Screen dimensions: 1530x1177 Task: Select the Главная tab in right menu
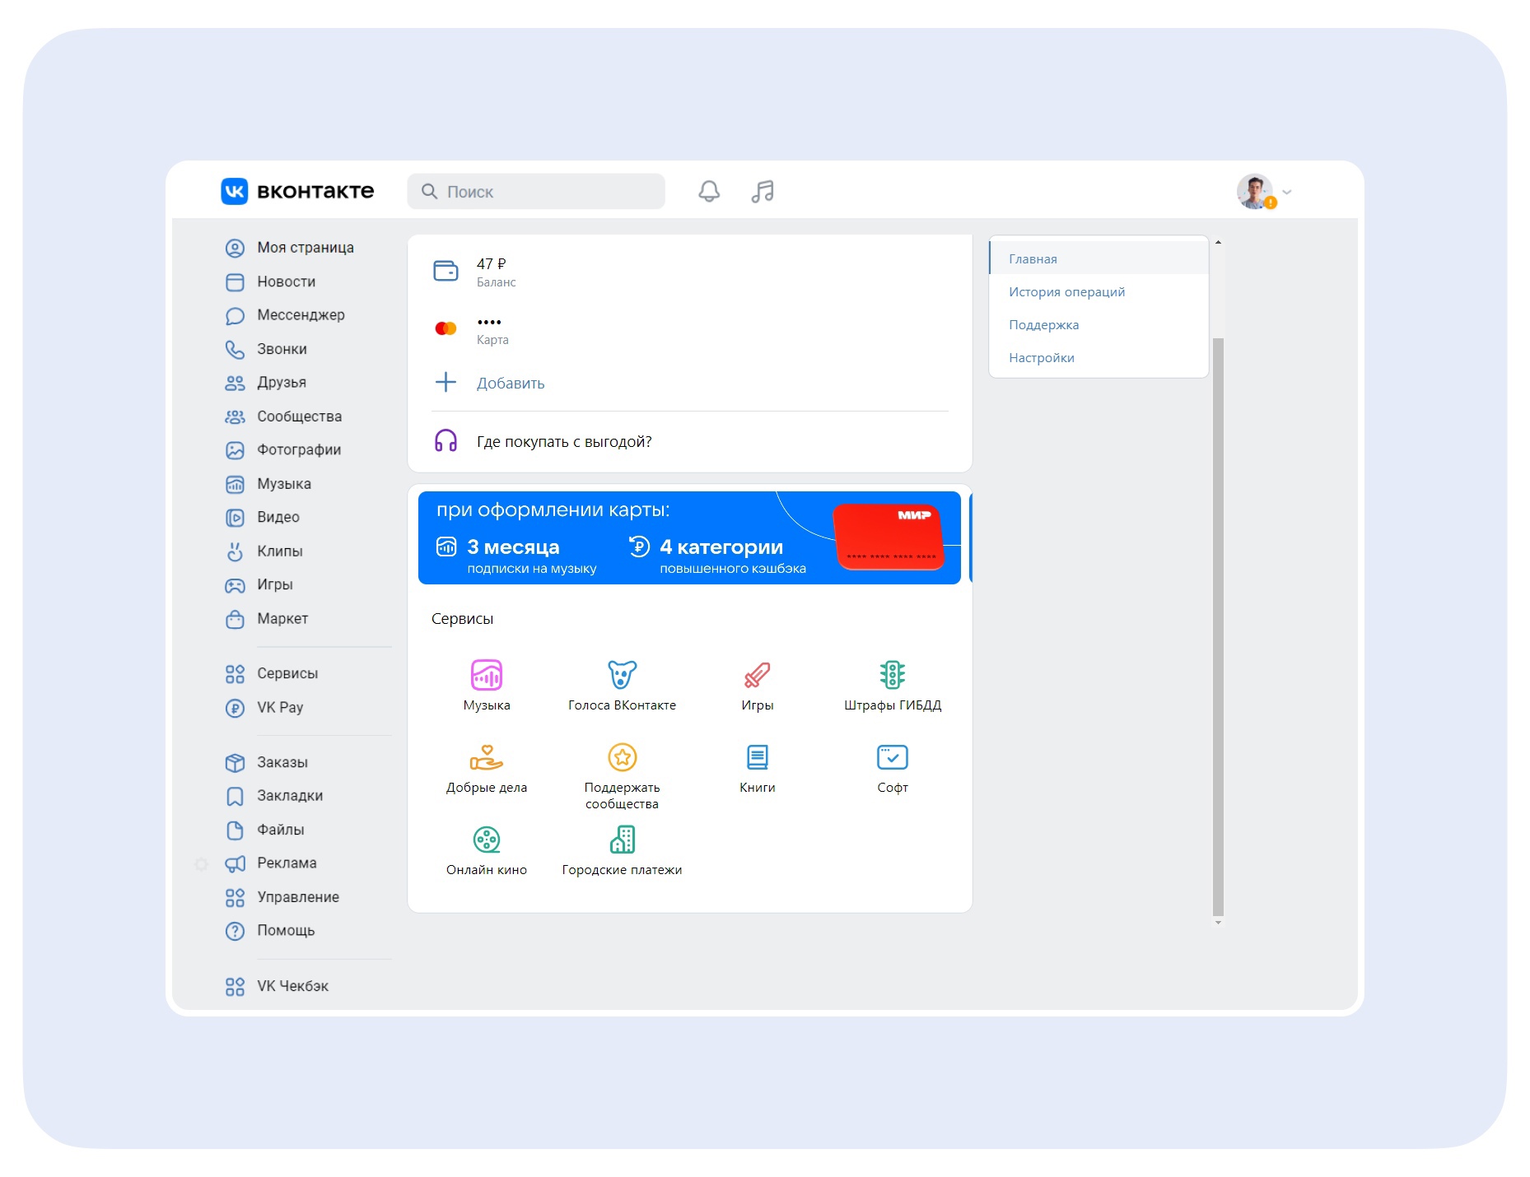[x=1099, y=258]
